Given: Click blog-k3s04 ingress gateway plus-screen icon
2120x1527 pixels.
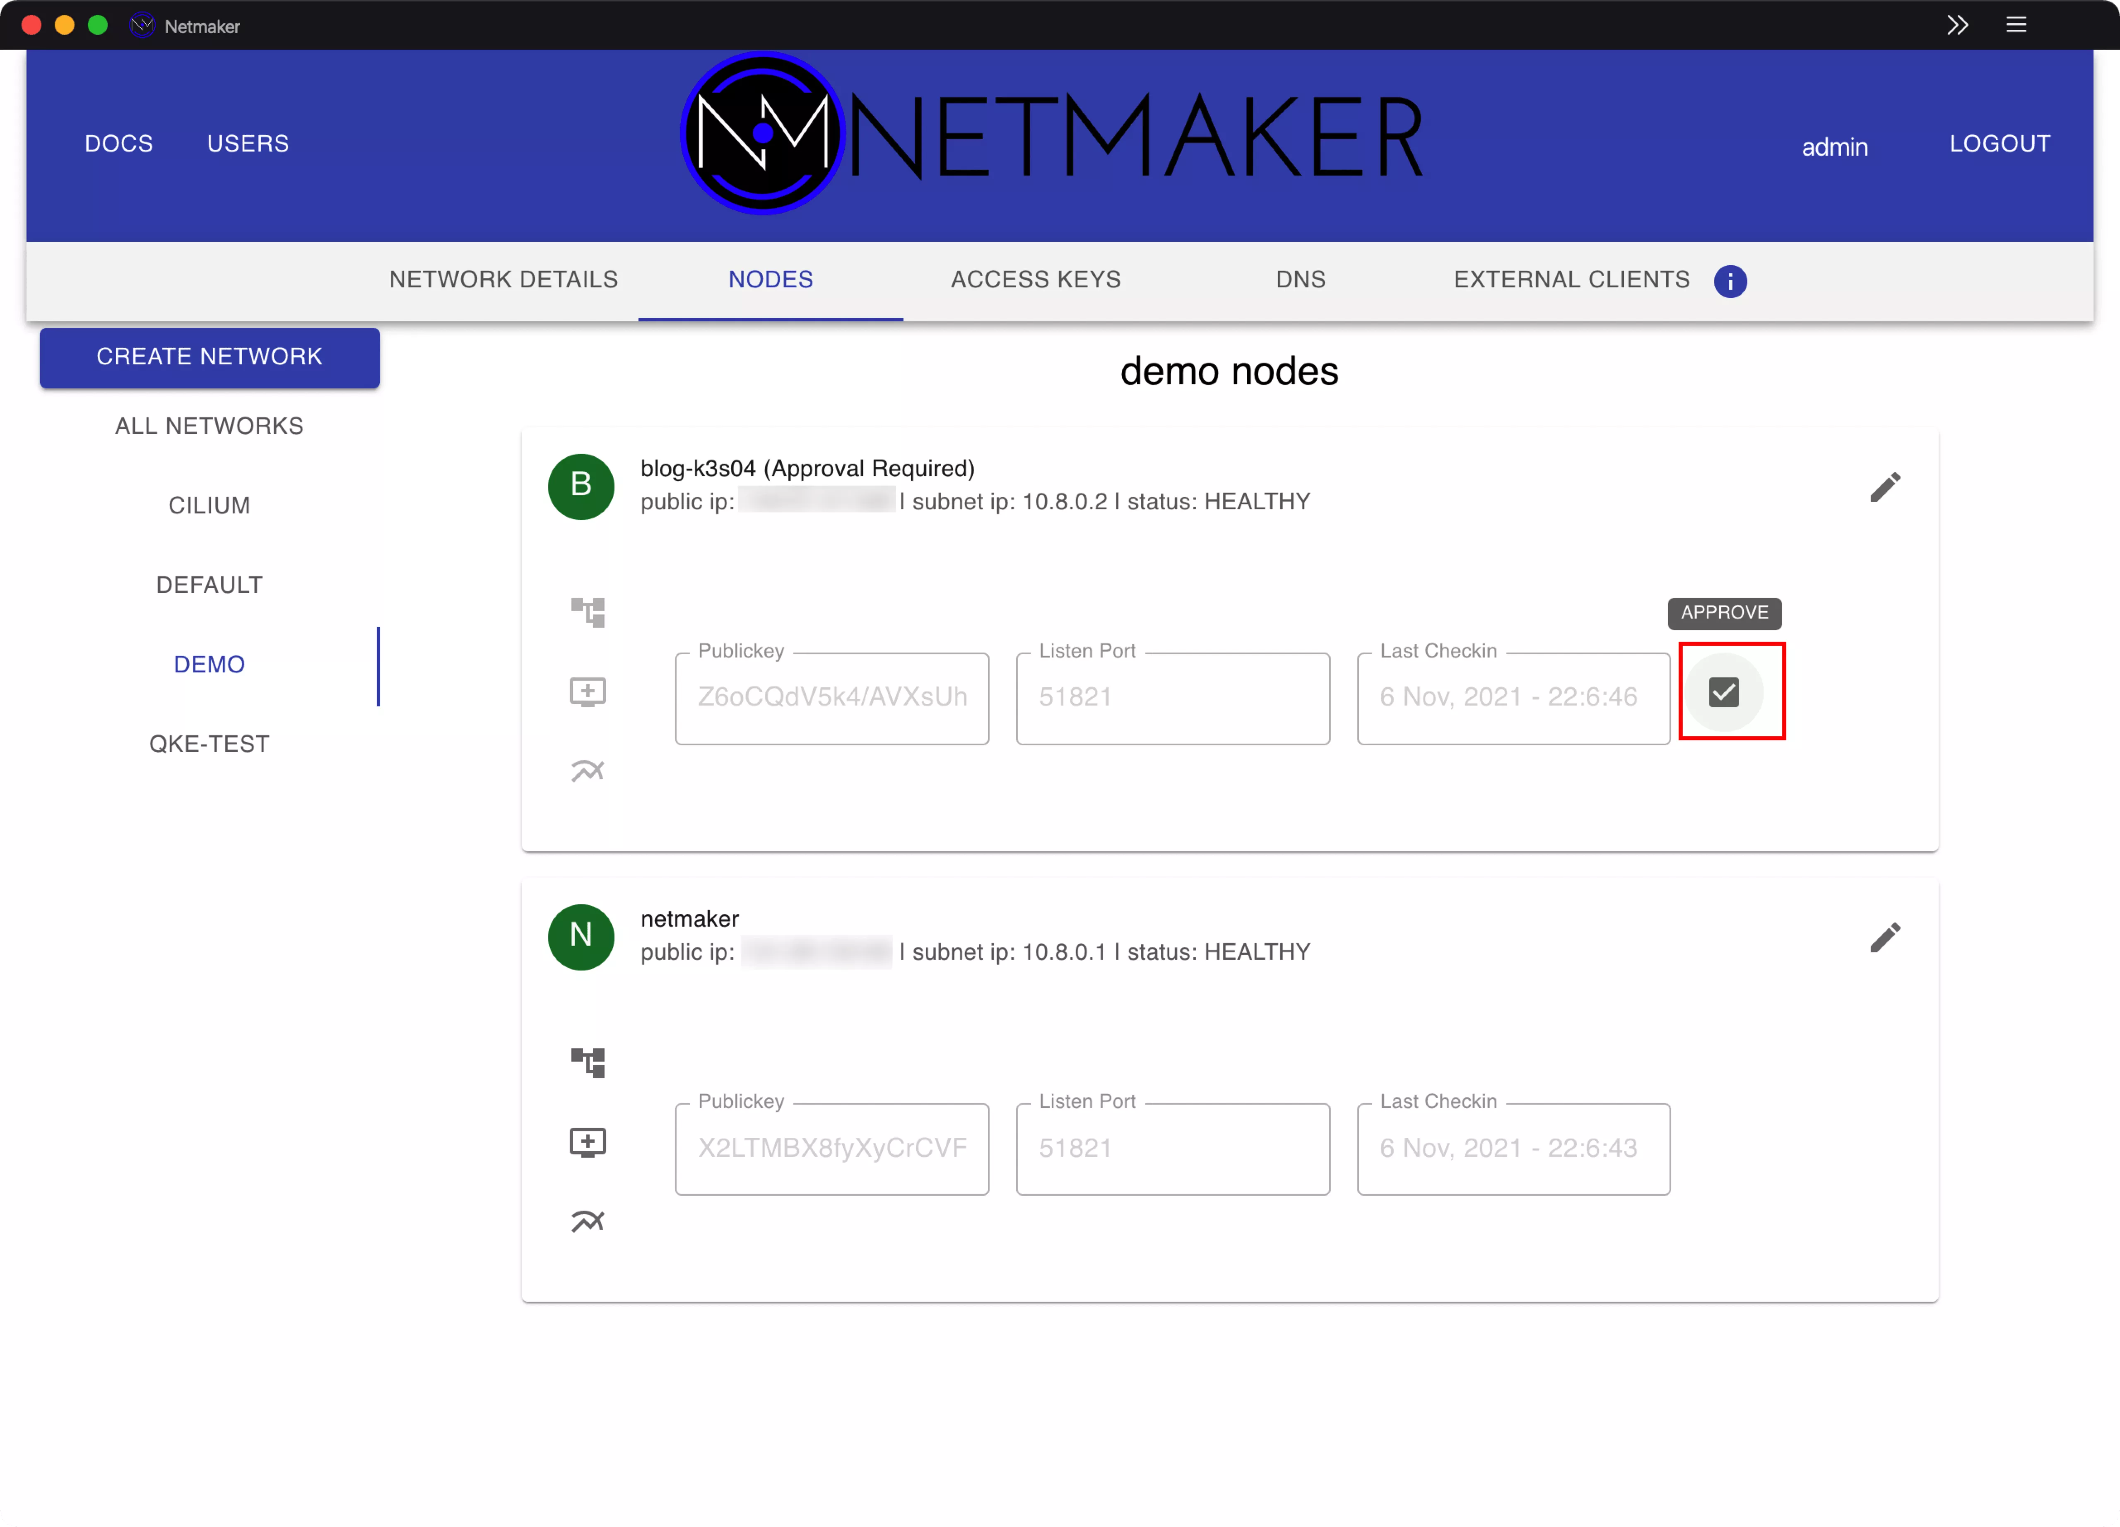Looking at the screenshot, I should pos(588,691).
